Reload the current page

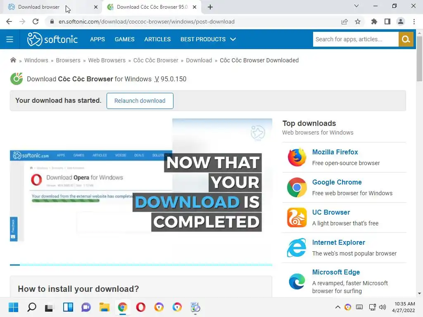click(36, 21)
